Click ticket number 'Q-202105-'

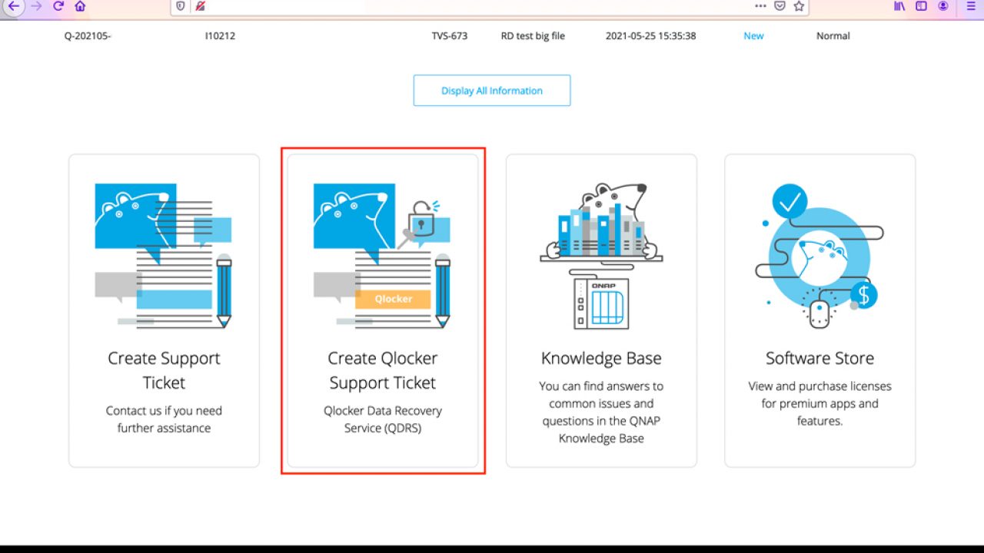(88, 36)
